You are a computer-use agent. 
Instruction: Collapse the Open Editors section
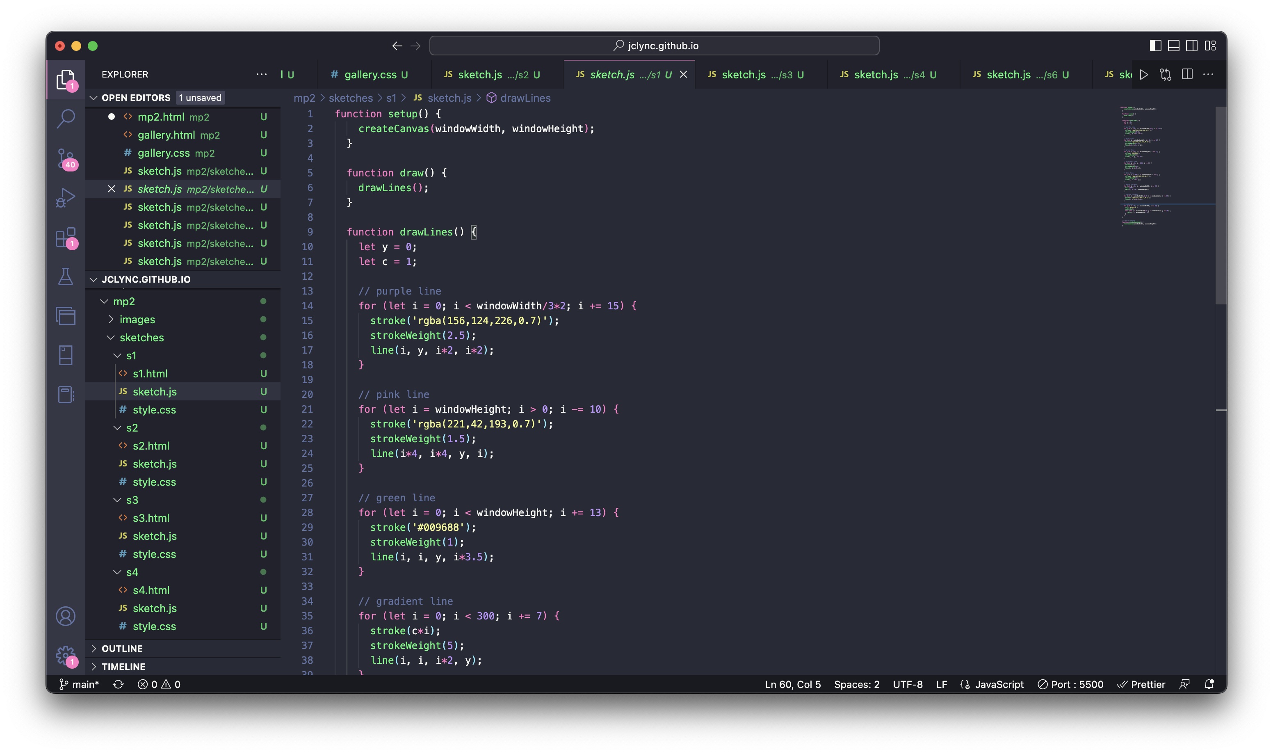(x=94, y=98)
